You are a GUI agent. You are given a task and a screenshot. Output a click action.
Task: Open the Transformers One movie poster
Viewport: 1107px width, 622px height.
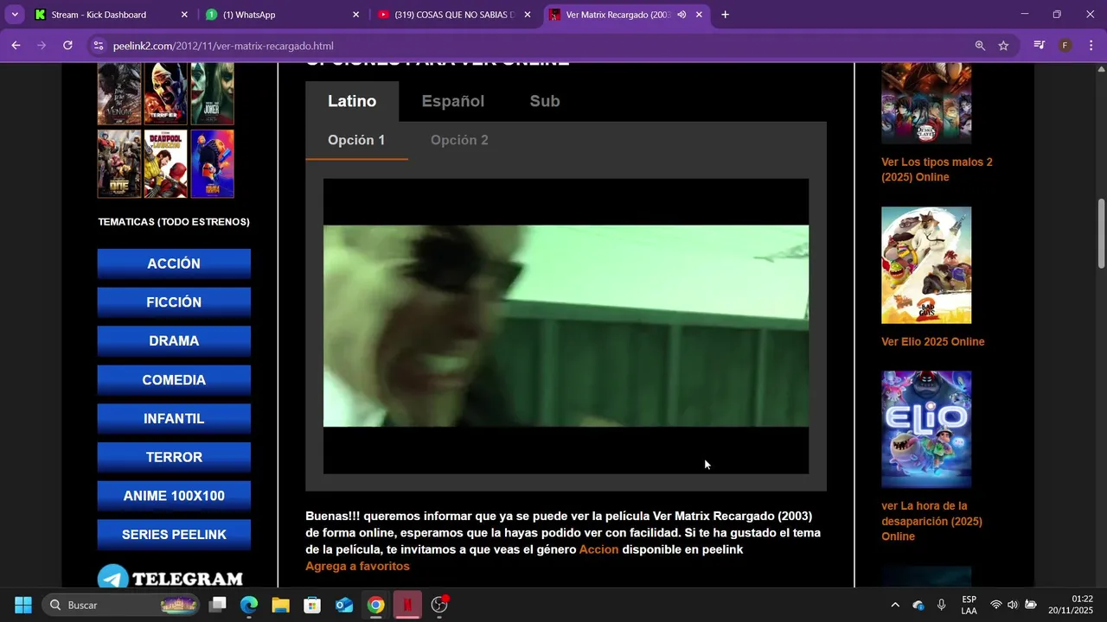click(119, 163)
